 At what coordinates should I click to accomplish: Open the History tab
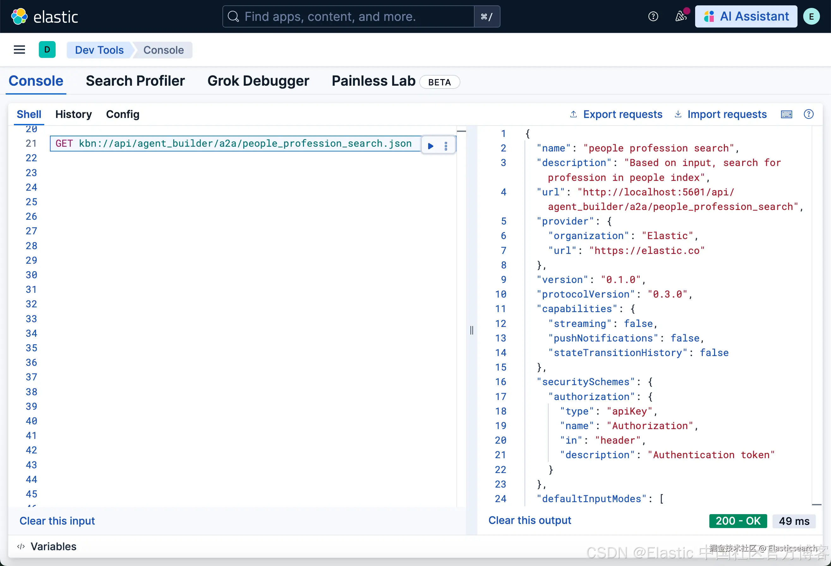[73, 114]
